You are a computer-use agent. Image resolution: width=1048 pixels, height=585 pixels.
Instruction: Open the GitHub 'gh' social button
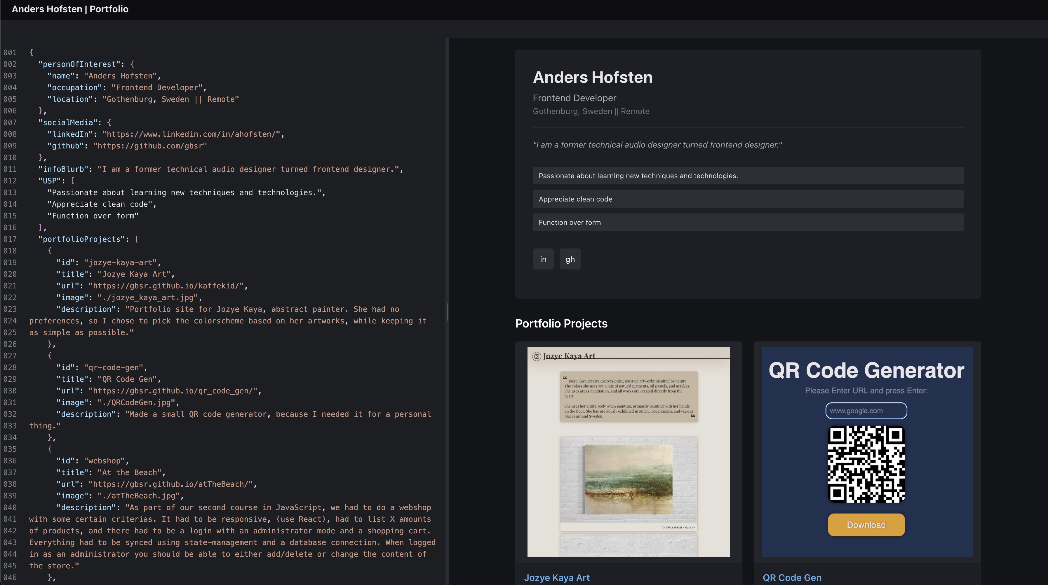tap(570, 259)
